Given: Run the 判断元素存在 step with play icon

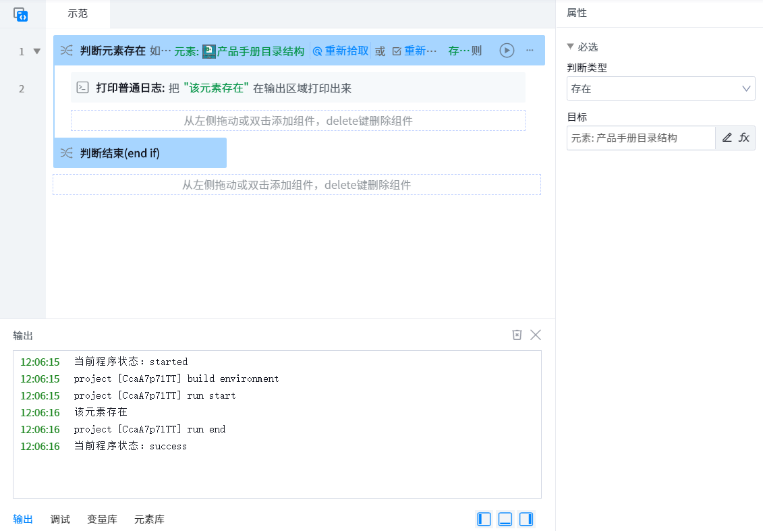Looking at the screenshot, I should (x=507, y=51).
